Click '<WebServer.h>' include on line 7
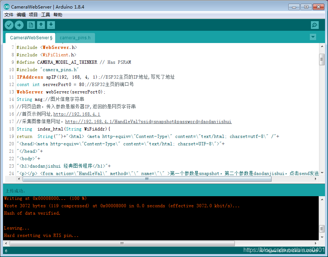328x257 pixels. tap(59, 47)
